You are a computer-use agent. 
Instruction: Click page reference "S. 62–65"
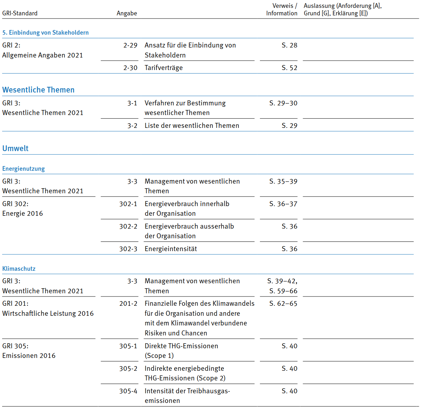283,304
